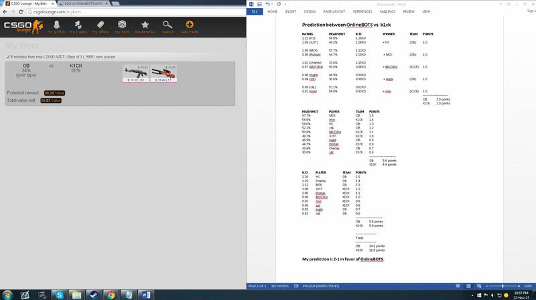Open Customize Quick Access Toolbar dropdown
The height and width of the screenshot is (300, 536).
pos(285,4)
